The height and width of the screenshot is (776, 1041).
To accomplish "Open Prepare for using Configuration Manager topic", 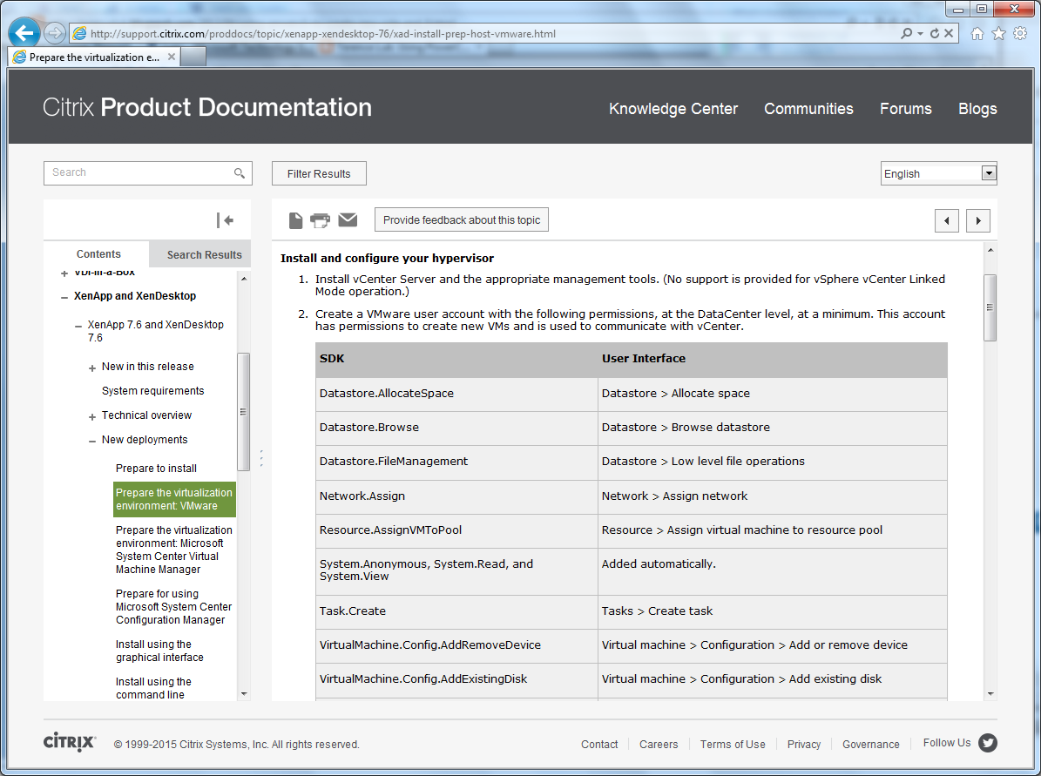I will click(x=174, y=607).
